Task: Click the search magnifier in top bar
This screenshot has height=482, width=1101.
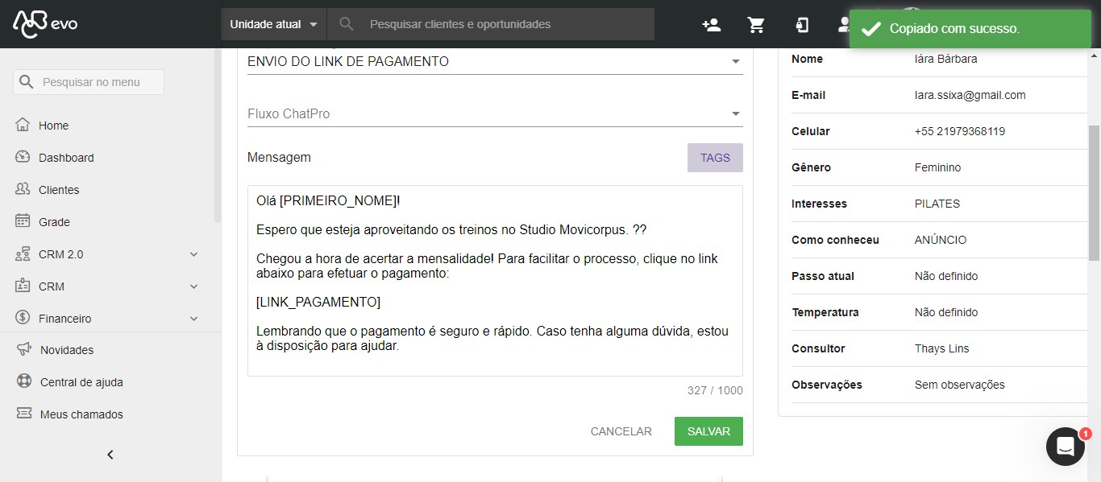Action: click(x=347, y=24)
